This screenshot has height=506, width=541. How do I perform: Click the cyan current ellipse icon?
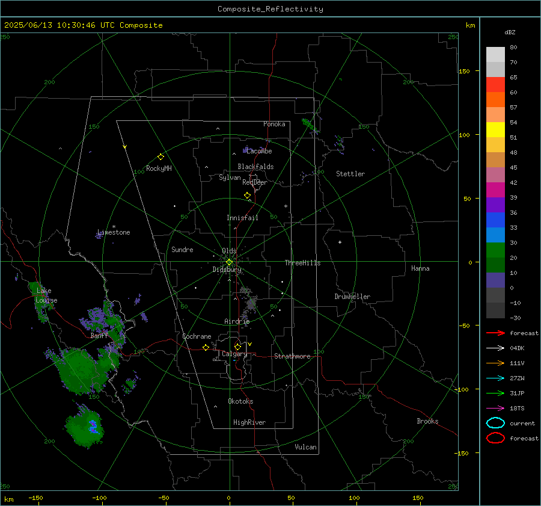click(x=495, y=423)
